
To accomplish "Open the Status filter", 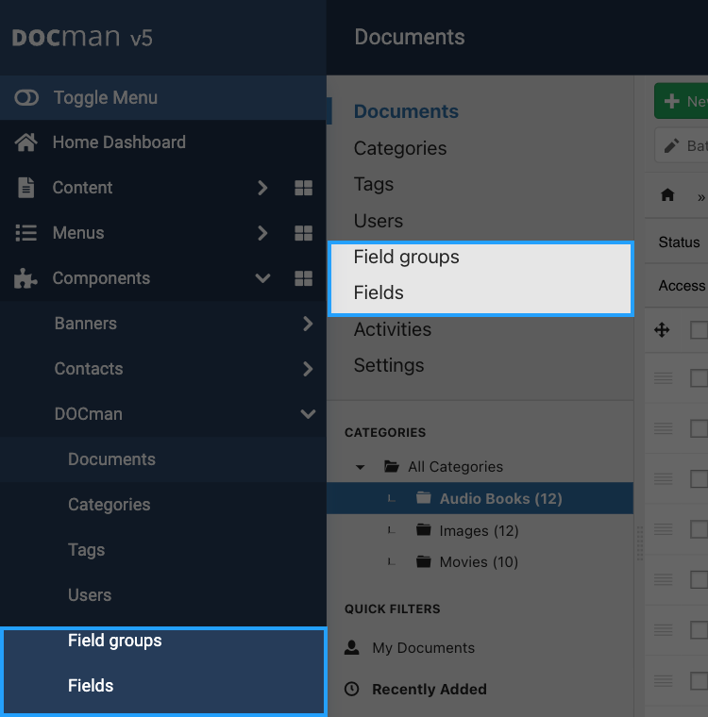I will tap(679, 242).
